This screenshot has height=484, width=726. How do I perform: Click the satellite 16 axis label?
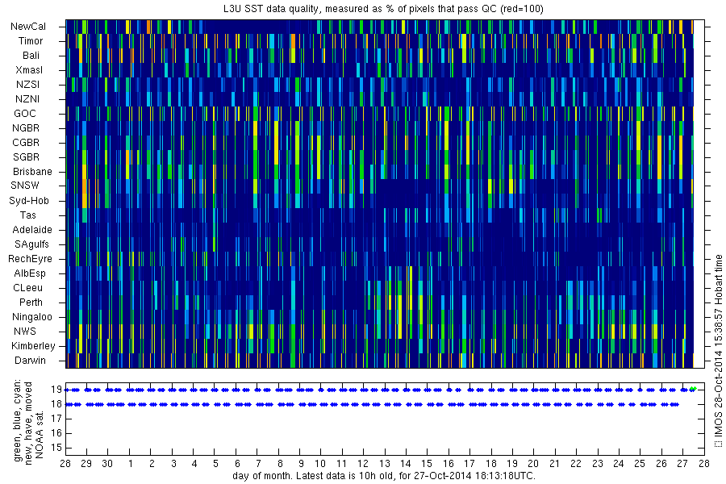point(56,433)
